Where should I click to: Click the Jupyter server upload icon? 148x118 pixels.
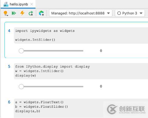pyautogui.click(x=41, y=13)
